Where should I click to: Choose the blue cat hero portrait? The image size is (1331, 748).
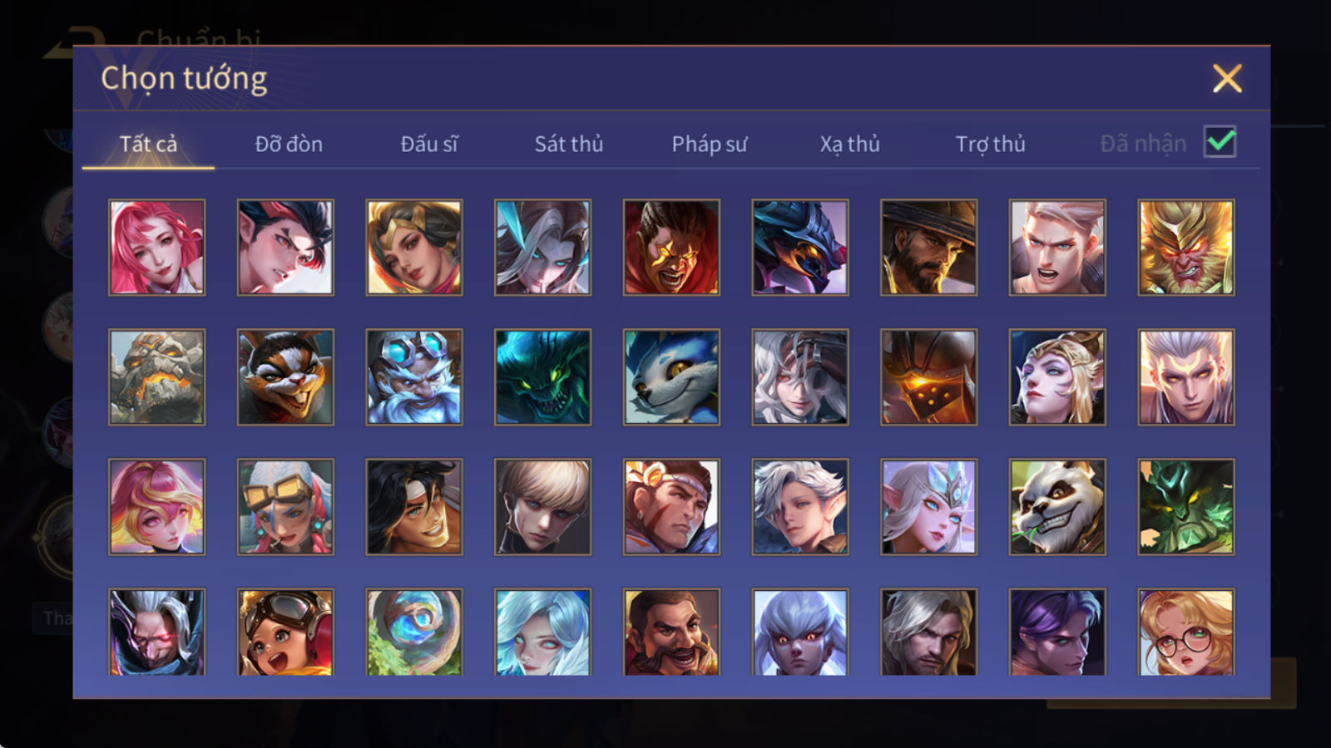coord(671,376)
